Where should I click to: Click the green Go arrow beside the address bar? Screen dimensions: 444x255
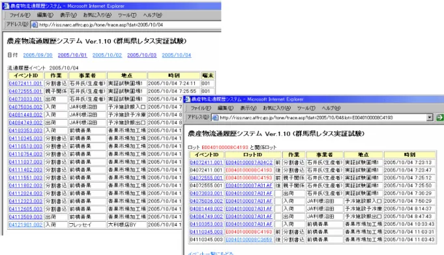pyautogui.click(x=439, y=117)
